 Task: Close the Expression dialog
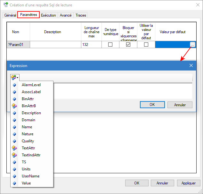point(191,65)
